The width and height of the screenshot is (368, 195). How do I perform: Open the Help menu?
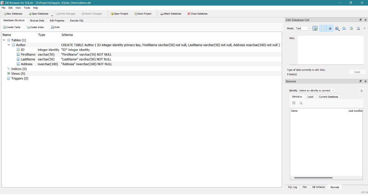click(36, 8)
